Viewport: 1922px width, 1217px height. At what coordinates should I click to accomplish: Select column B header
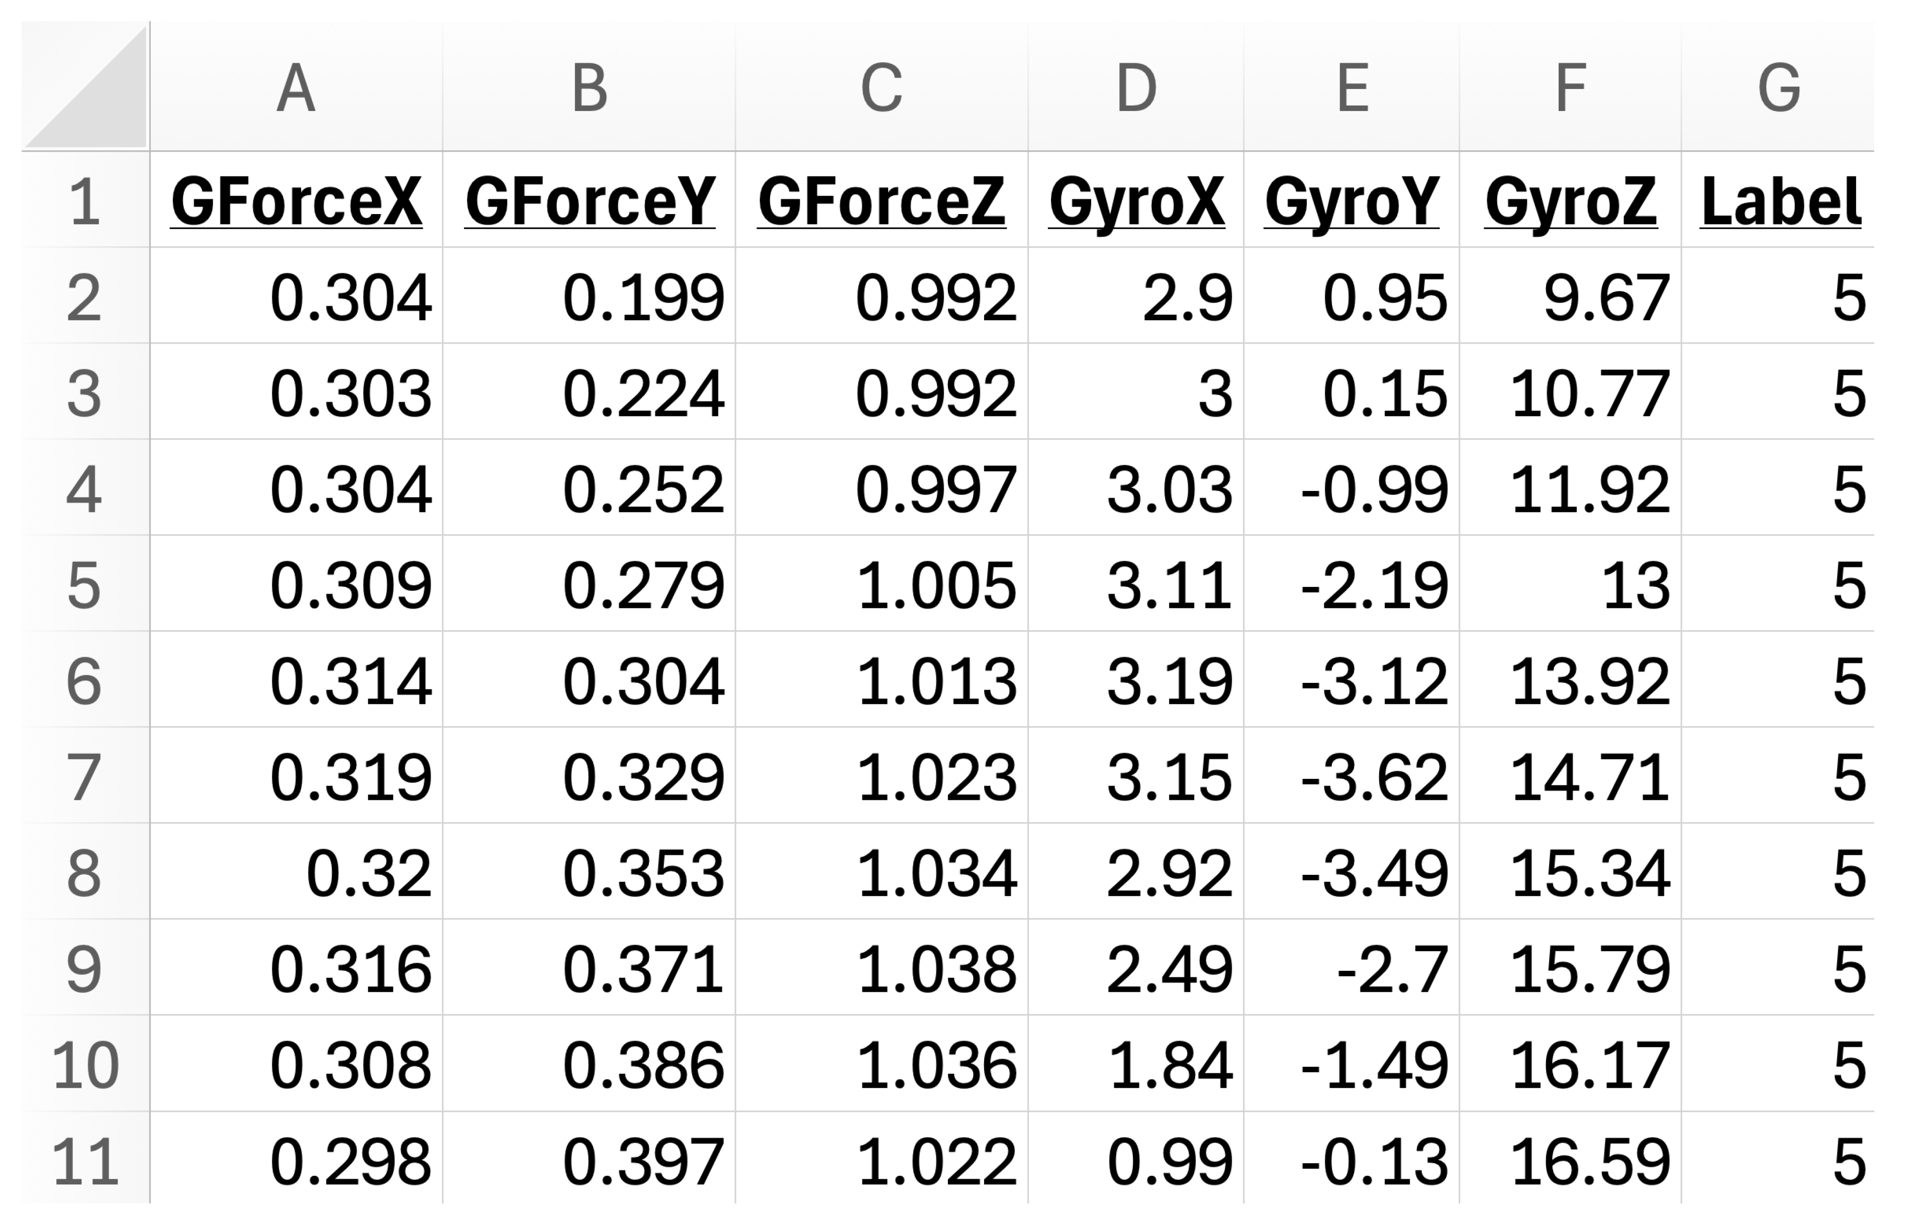click(588, 88)
